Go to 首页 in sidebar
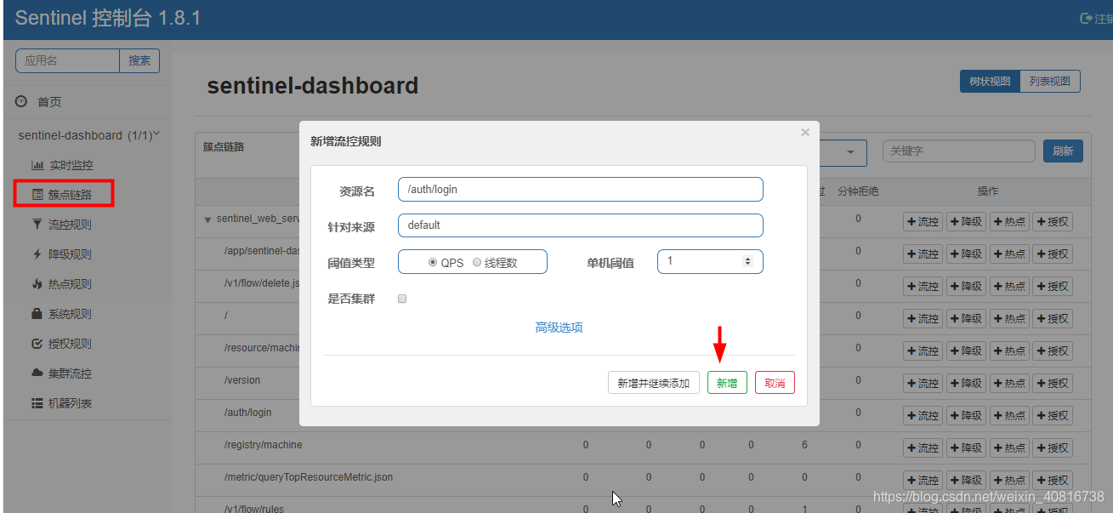The height and width of the screenshot is (513, 1113). click(x=49, y=102)
